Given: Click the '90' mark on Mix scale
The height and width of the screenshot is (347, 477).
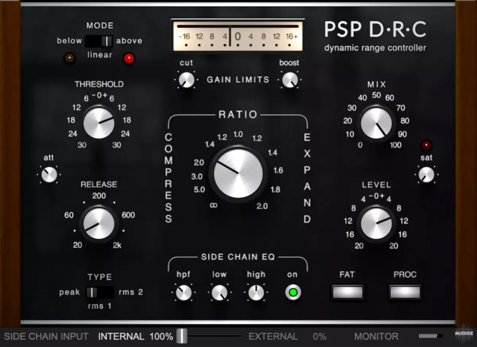Looking at the screenshot, I should coord(402,134).
